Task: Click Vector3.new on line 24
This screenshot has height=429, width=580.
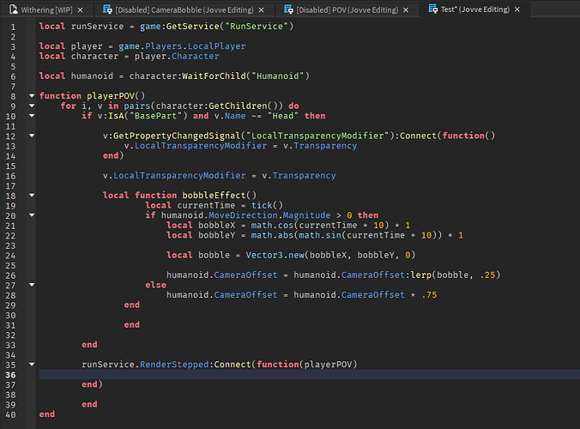Action: coord(275,255)
